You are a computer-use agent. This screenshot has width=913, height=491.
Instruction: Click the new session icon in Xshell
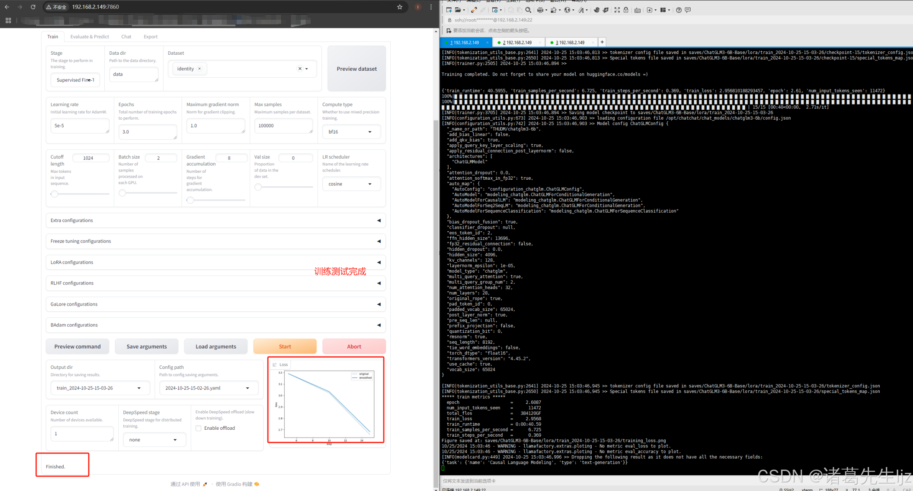click(x=449, y=10)
